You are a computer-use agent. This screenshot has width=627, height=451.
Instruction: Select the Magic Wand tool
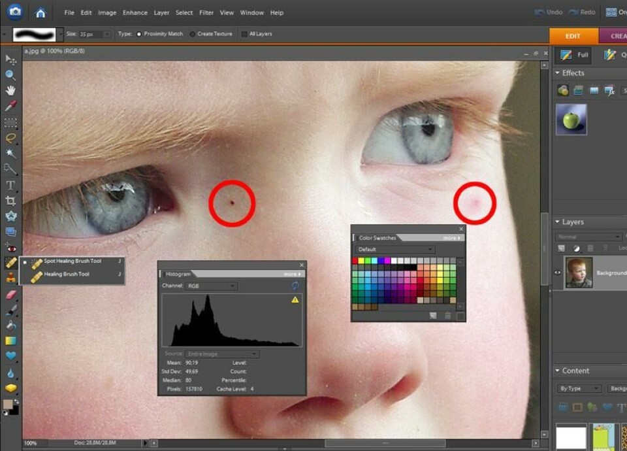coord(11,153)
